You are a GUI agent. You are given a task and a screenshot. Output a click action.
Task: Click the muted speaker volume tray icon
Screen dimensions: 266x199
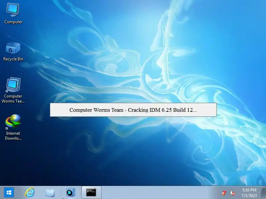[232, 193]
